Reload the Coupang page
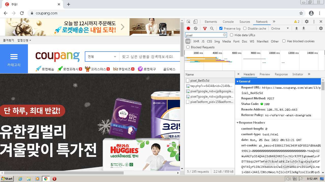Image resolution: width=325 pixels, height=182 pixels. 22,13
